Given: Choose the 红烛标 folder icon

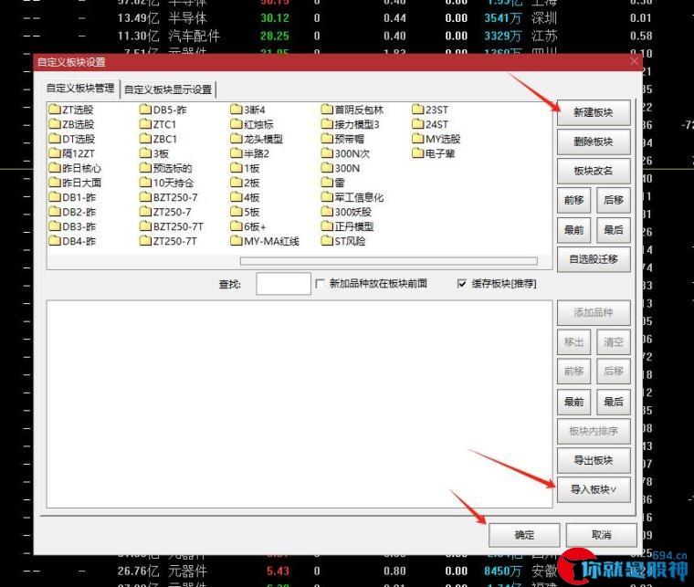Looking at the screenshot, I should coord(237,124).
